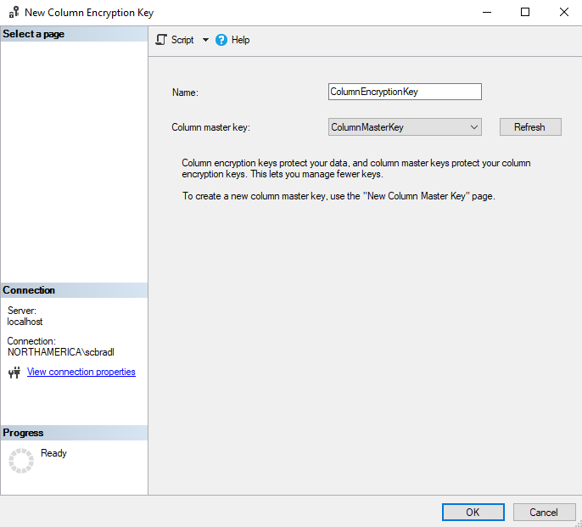Click the window's key icon in title bar

pos(14,13)
